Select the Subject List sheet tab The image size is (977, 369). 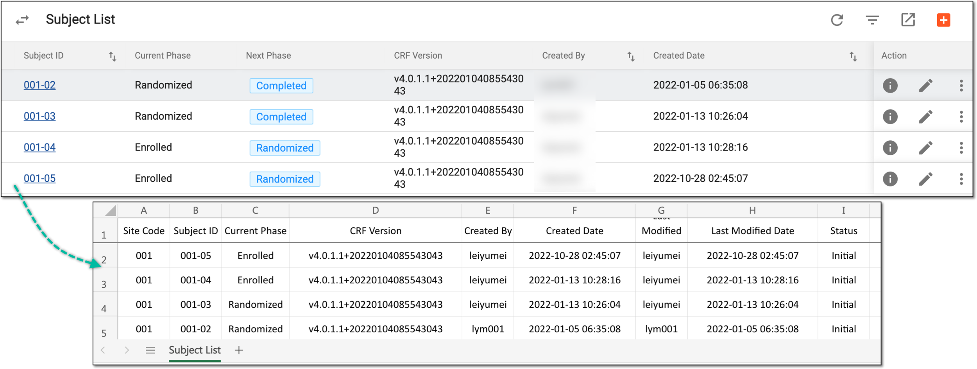[x=195, y=350]
